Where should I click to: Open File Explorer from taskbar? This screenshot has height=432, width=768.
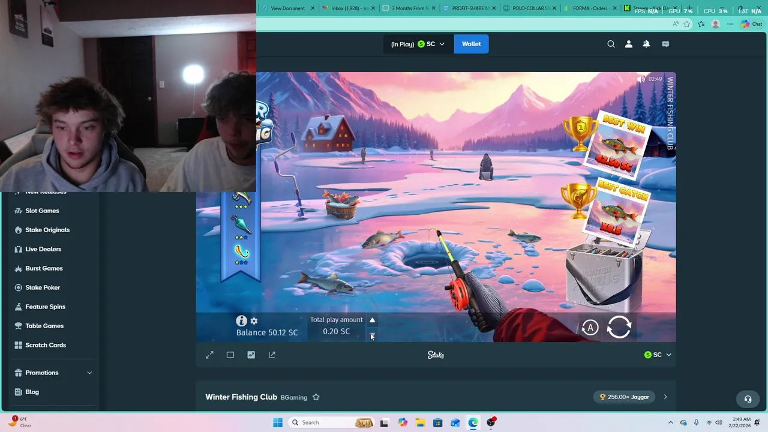click(x=420, y=422)
